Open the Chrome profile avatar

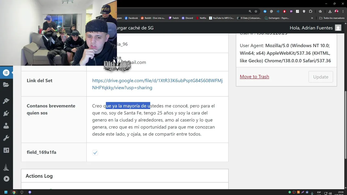click(336, 11)
